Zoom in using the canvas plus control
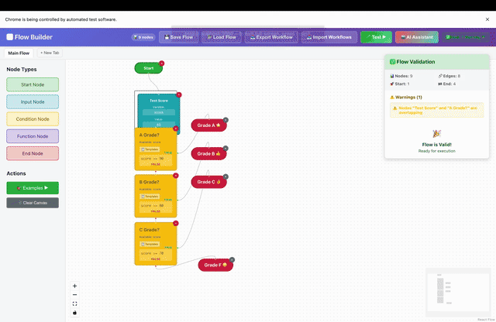Viewport: 496px width, 322px height. coord(74,286)
